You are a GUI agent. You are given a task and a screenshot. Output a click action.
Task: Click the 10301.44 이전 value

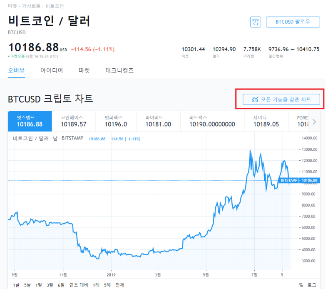coord(193,49)
